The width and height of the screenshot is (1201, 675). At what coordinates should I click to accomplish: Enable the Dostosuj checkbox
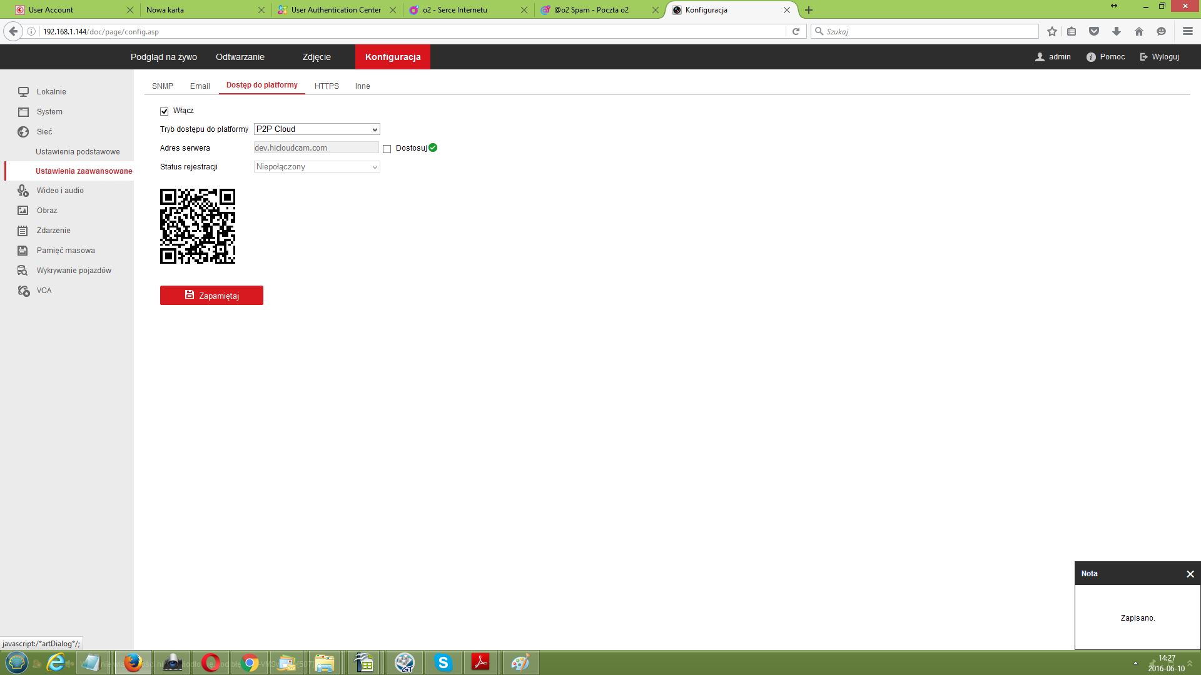387,149
